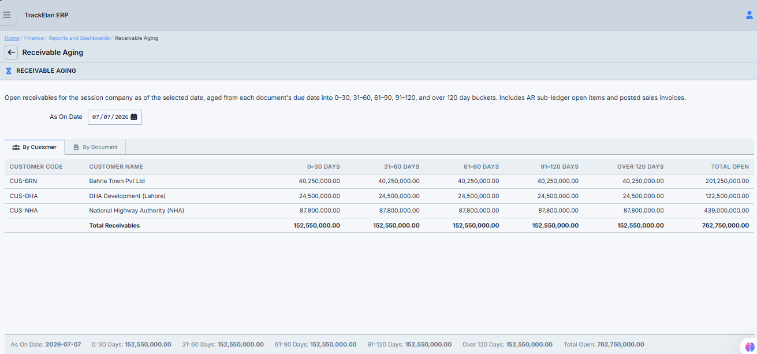Screen dimensions: 757x354
Task: Click the Total Receivables row label
Action: point(114,226)
